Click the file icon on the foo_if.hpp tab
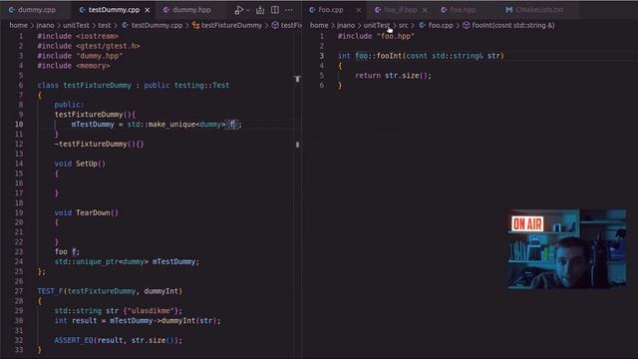Image resolution: width=638 pixels, height=359 pixels. click(378, 10)
